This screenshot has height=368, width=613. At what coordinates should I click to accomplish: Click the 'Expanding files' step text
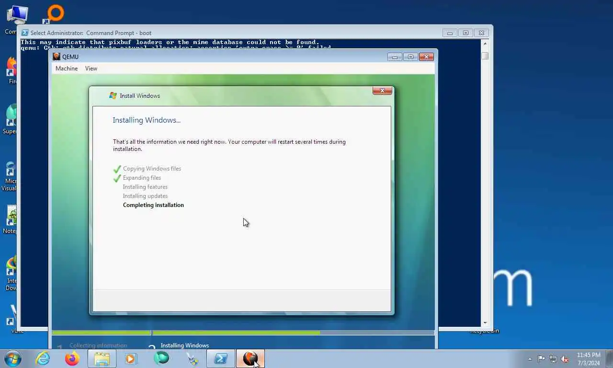[142, 178]
